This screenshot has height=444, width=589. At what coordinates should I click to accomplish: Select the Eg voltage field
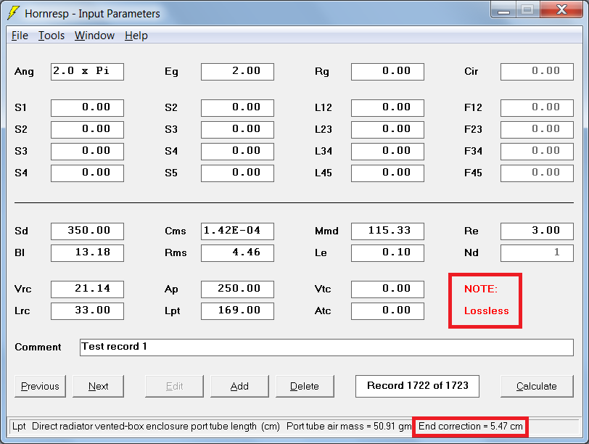pos(237,71)
